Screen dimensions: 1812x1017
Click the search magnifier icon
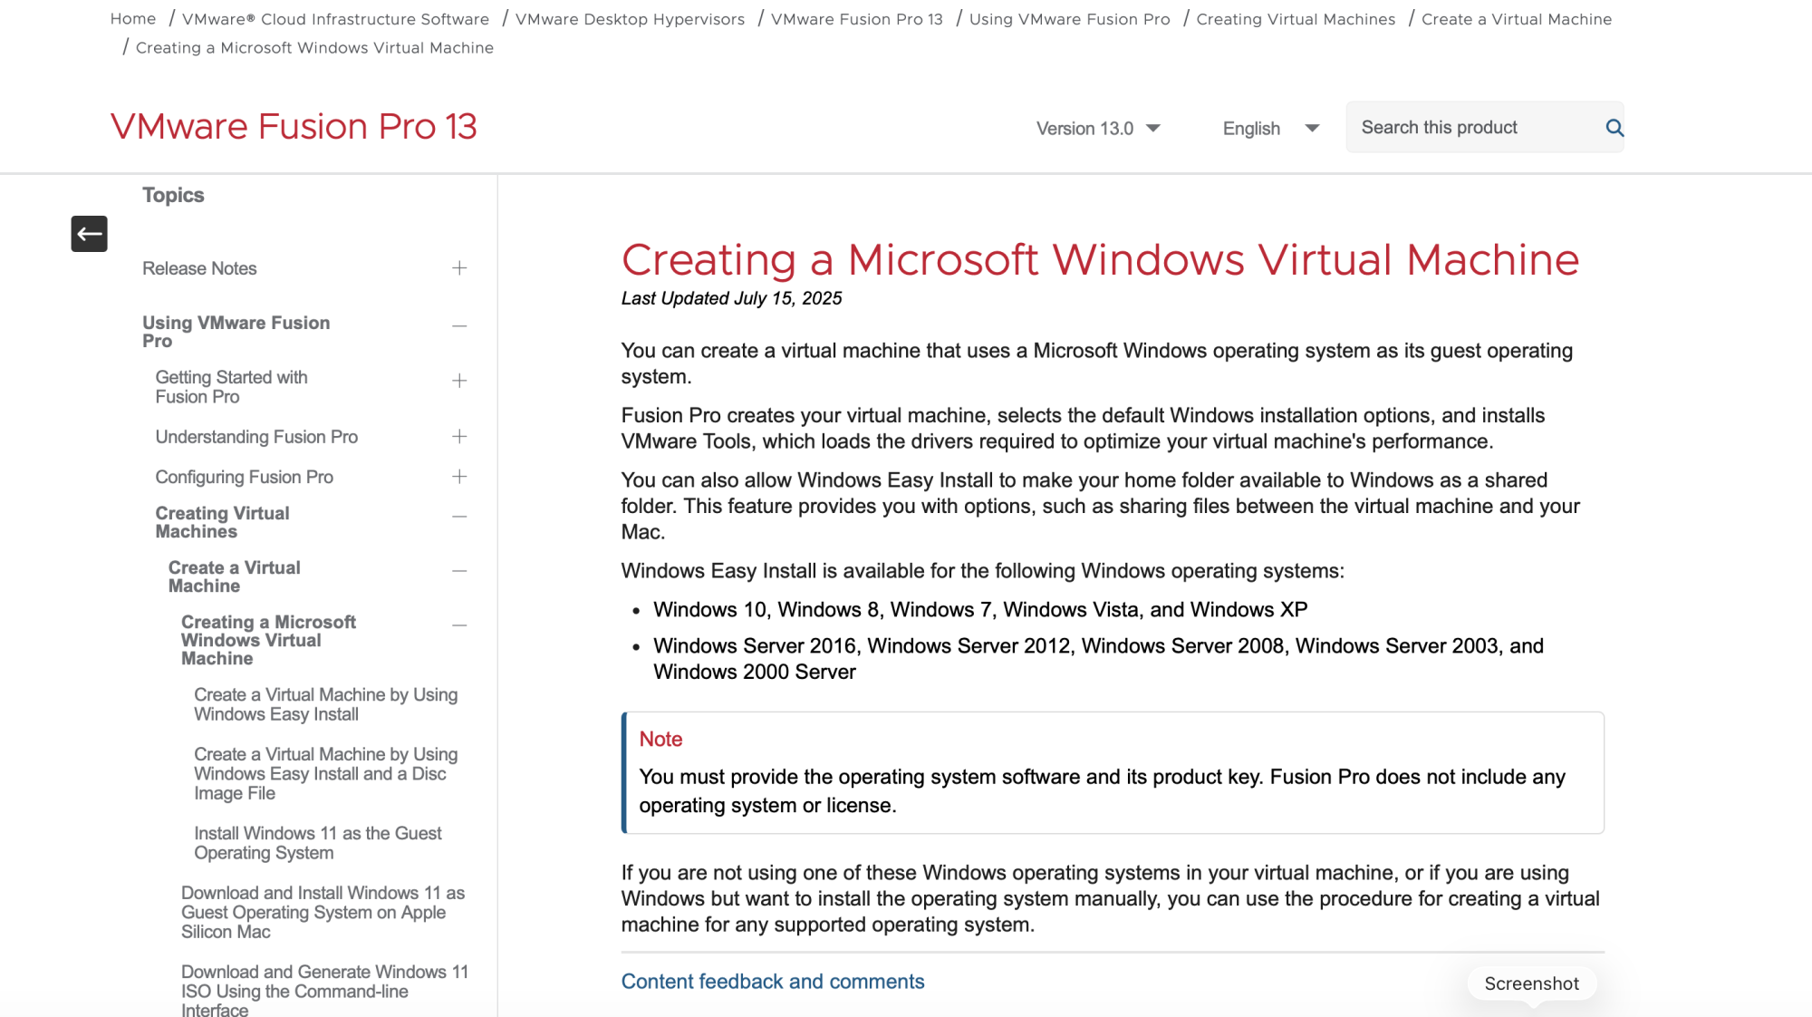coord(1614,128)
